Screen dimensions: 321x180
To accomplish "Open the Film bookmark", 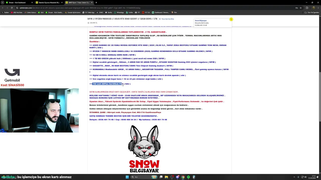I will point(174,12).
